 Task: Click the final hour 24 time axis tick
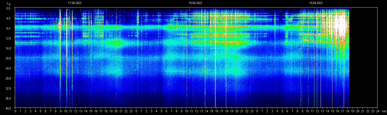click(x=377, y=111)
